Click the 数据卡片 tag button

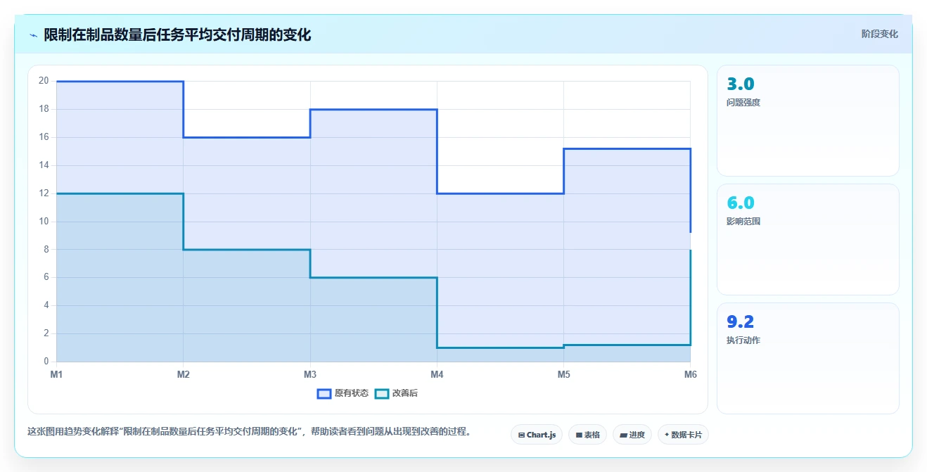click(683, 435)
